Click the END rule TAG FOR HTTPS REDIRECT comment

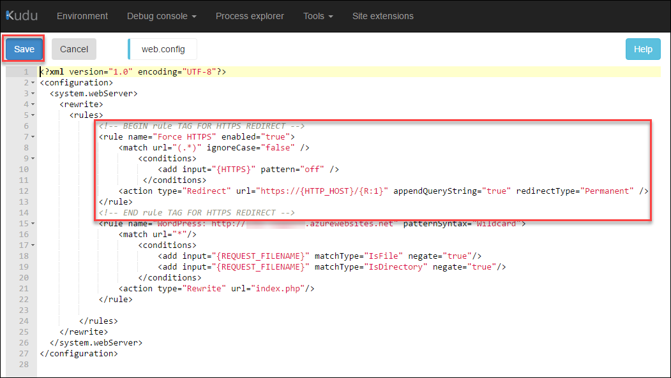click(197, 213)
